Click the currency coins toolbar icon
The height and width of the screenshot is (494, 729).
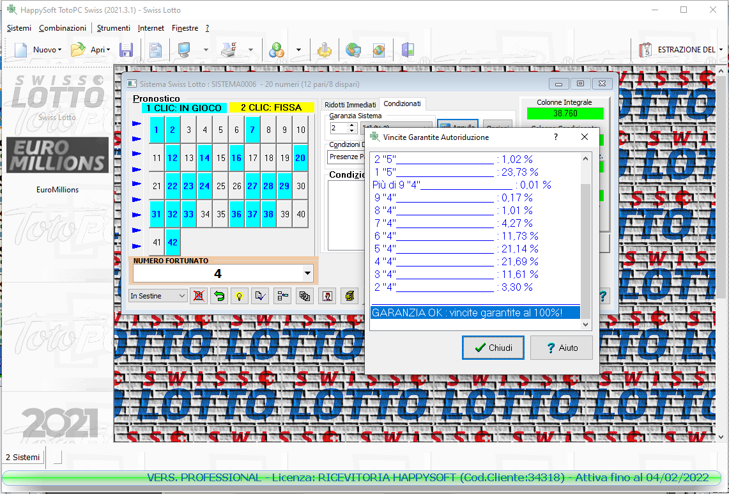click(x=277, y=50)
